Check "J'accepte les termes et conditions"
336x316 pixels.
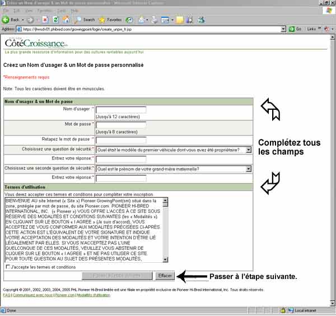click(7, 267)
